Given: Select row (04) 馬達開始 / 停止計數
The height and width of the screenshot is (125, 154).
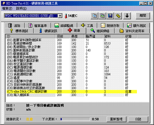Looking at the screenshot, I should [x=72, y=47].
